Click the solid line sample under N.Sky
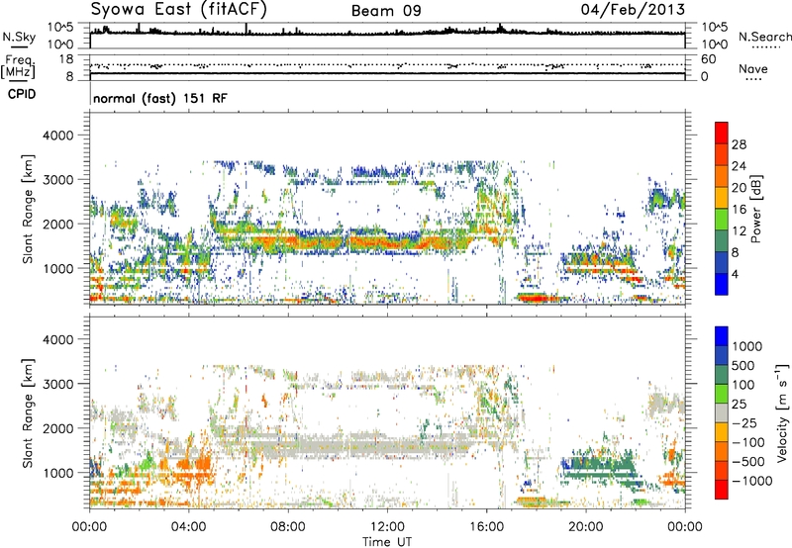 19,47
